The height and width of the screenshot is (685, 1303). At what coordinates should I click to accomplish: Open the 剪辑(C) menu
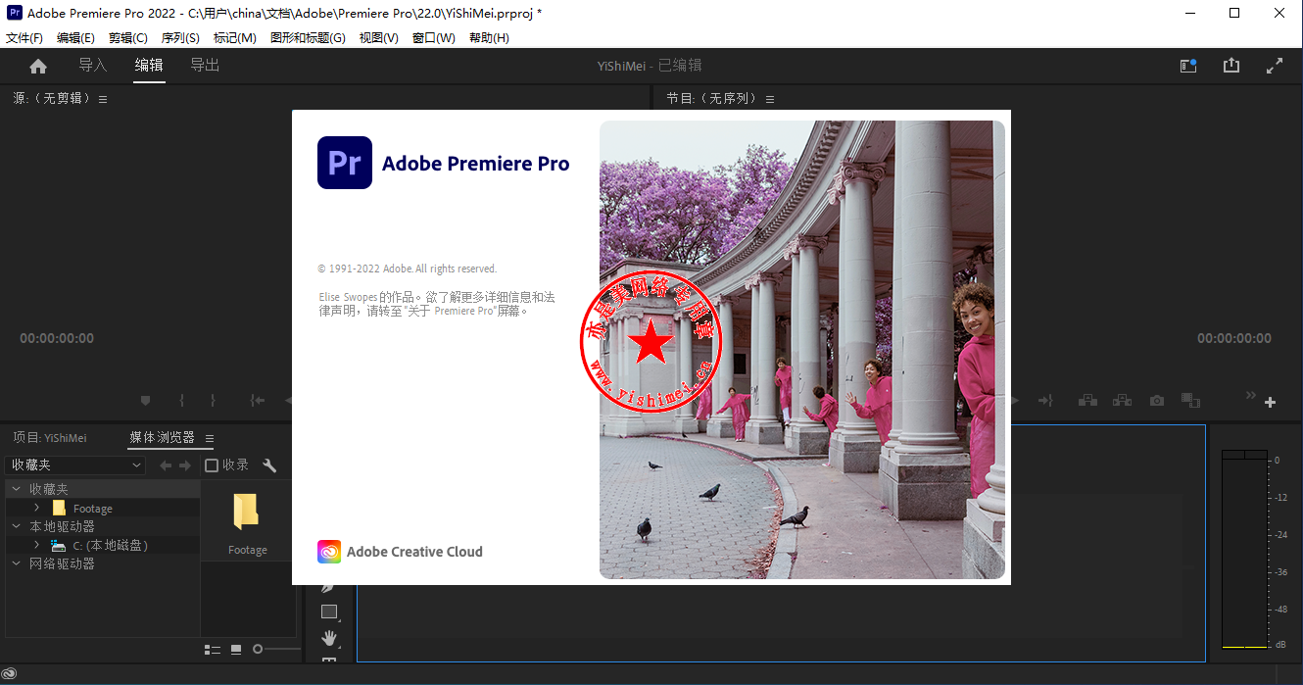tap(128, 38)
